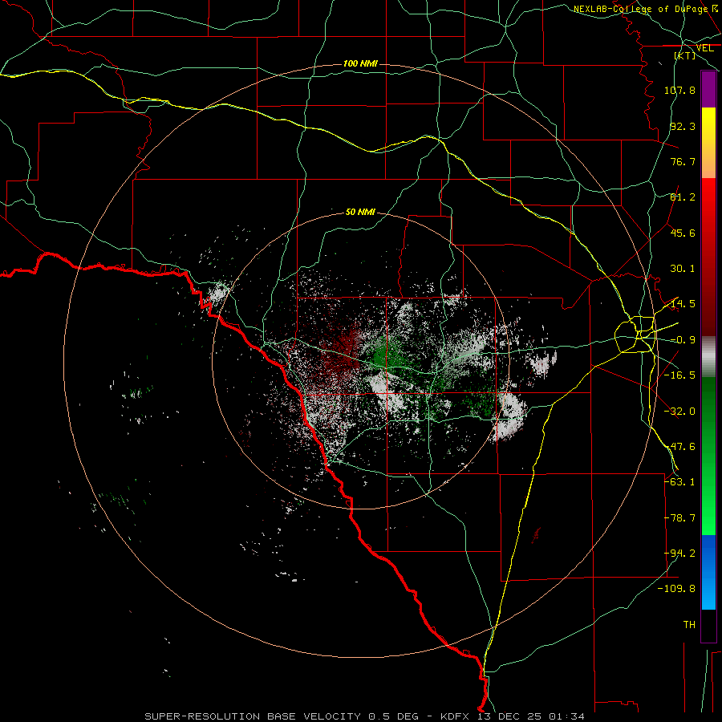722x722 pixels.
Task: Click the -16.5 velocity scale value
Action: [679, 375]
